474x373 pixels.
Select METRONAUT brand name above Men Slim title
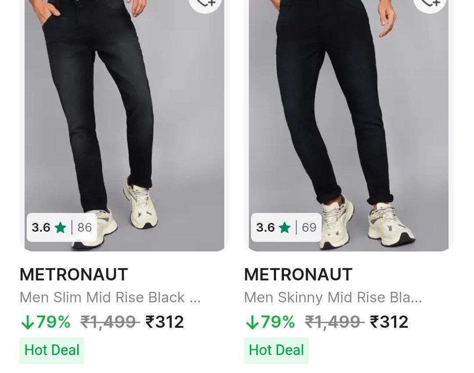[74, 275]
